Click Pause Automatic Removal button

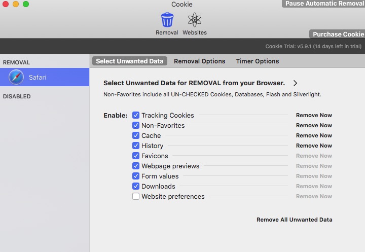[x=323, y=4]
